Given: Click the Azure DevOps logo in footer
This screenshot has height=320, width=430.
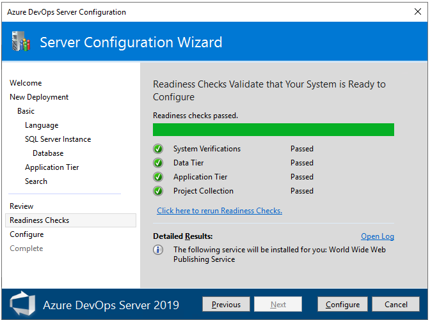Looking at the screenshot, I should pos(21,304).
